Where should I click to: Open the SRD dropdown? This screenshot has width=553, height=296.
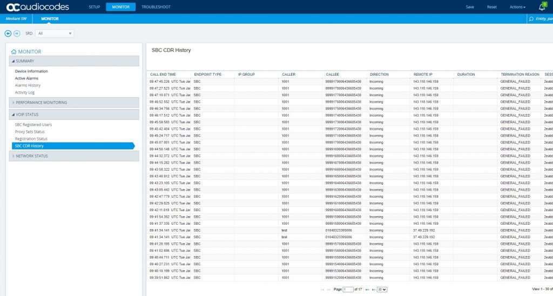tap(55, 33)
